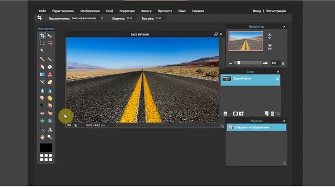The height and width of the screenshot is (188, 335).
Task: Open the Язык menu
Action: tap(182, 11)
